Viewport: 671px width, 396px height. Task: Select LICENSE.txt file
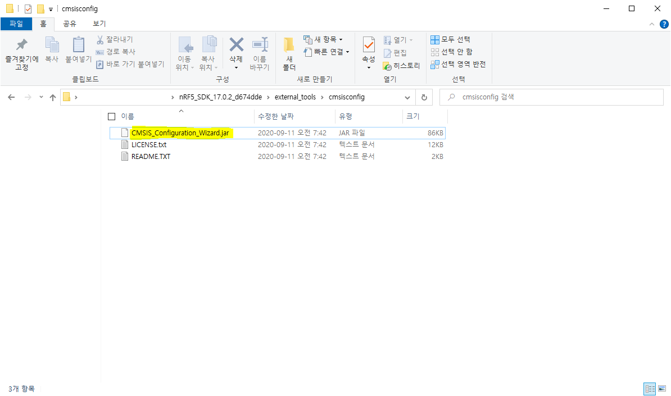(149, 145)
